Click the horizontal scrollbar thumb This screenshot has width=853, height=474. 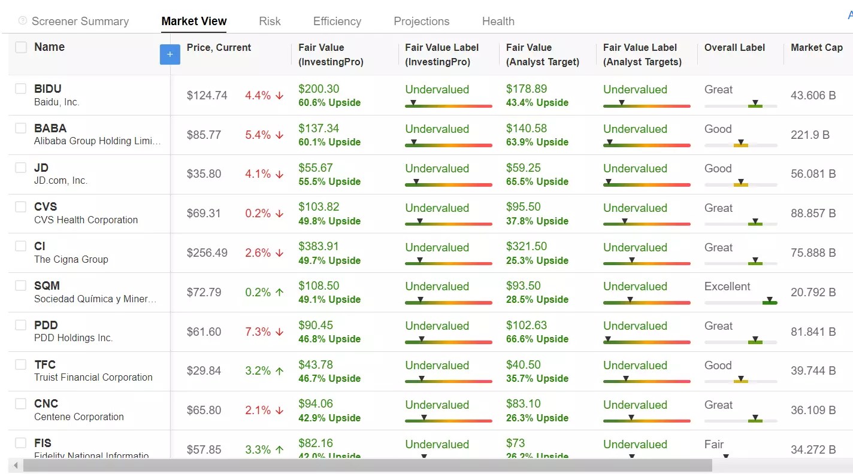[368, 466]
